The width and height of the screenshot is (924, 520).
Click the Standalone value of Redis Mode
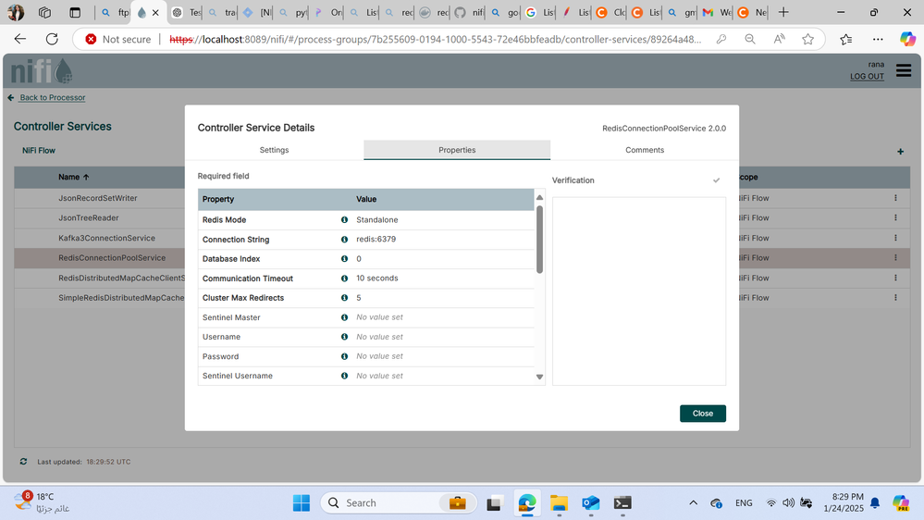pyautogui.click(x=377, y=220)
